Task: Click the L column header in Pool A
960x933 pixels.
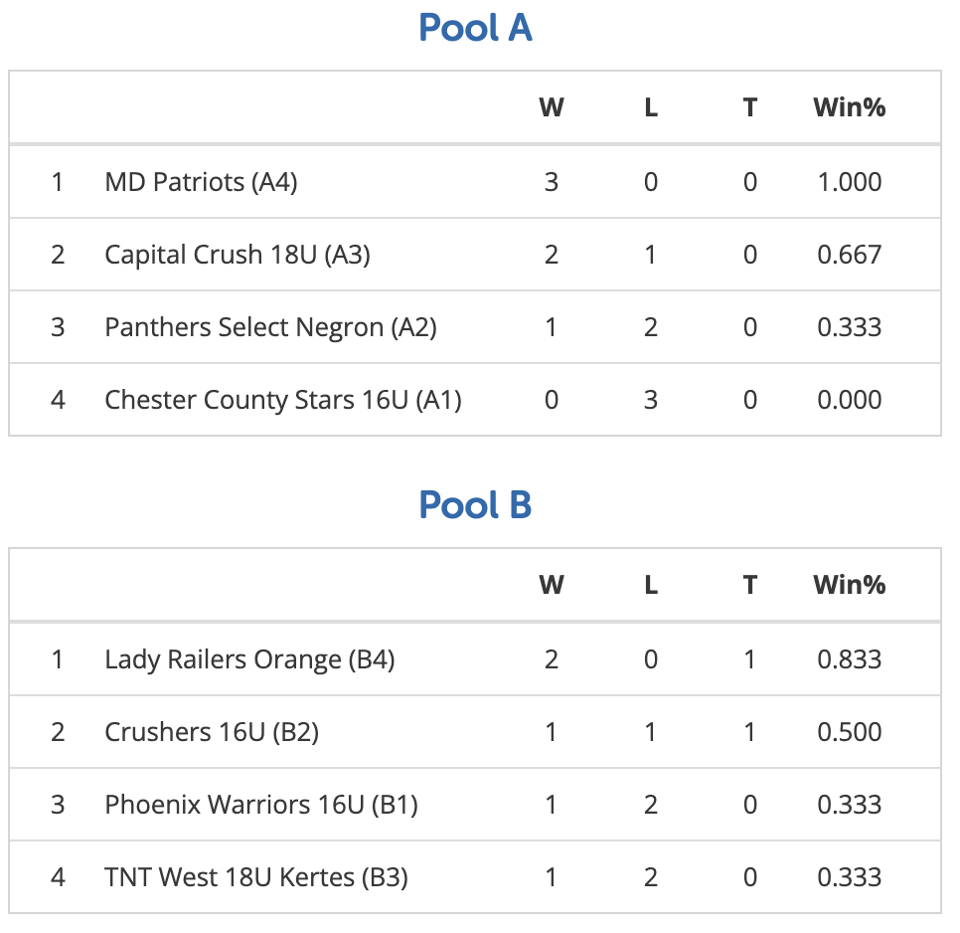Action: tap(651, 107)
